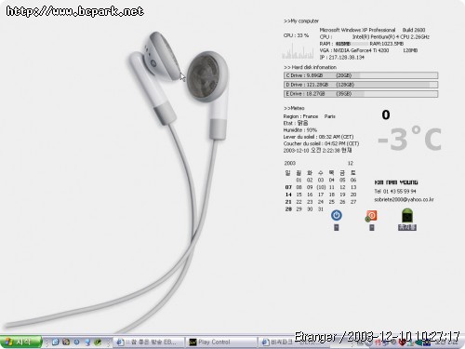Click the large -3°C temperature display

pyautogui.click(x=409, y=139)
